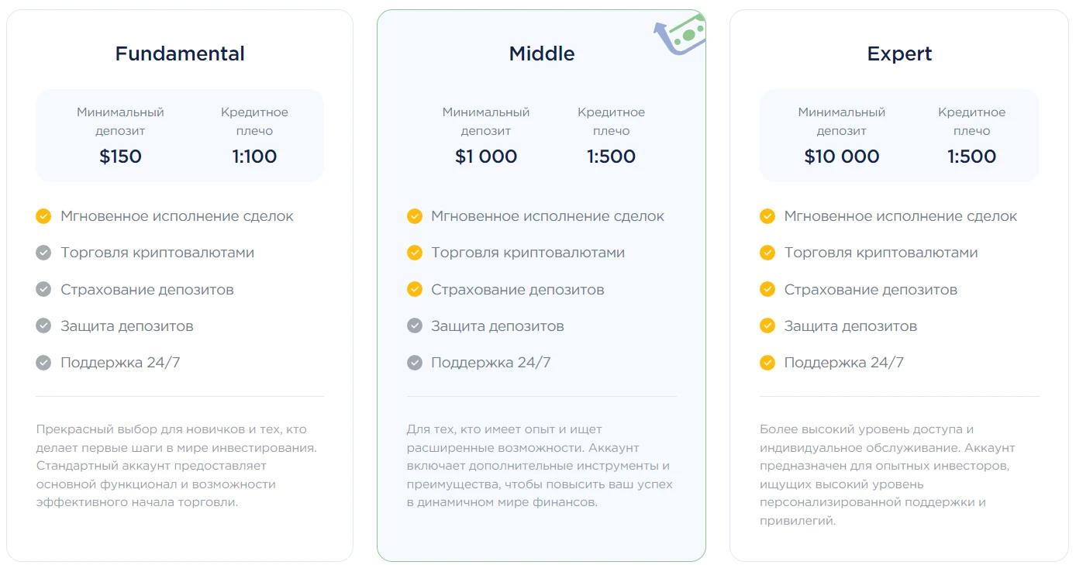Click yellow check beside Fundamental's Мгновенное исполнение сделок
The height and width of the screenshot is (565, 1076).
[x=43, y=216]
